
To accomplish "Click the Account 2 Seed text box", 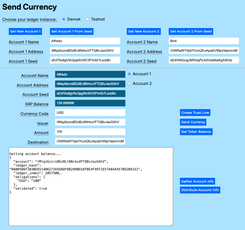I will pos(204,60).
